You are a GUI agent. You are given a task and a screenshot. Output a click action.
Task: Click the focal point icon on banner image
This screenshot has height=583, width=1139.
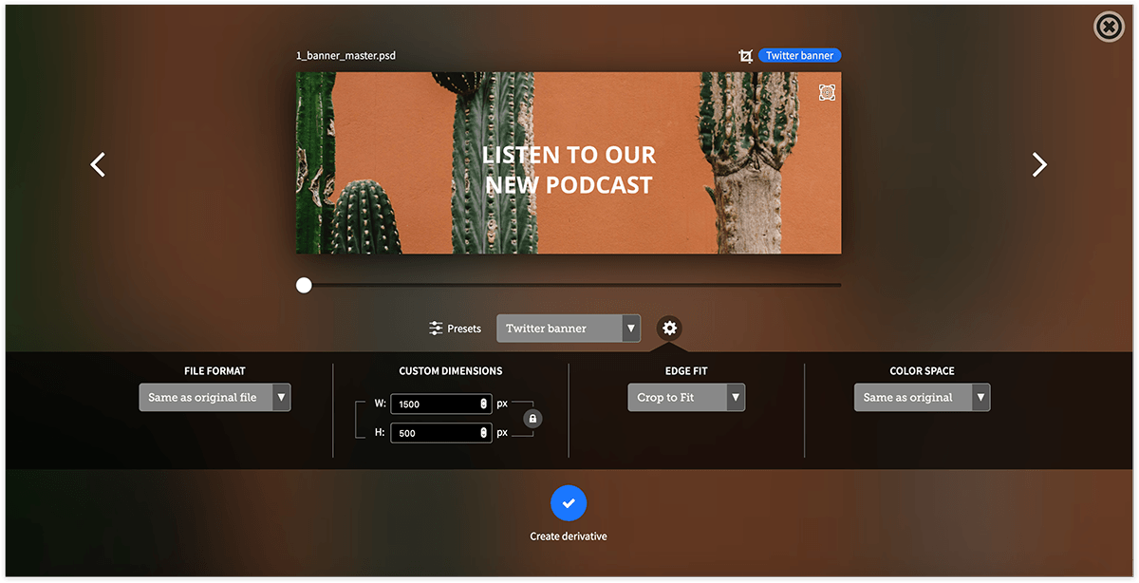click(x=828, y=92)
